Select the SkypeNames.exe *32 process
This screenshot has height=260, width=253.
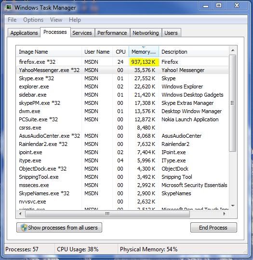122,193
